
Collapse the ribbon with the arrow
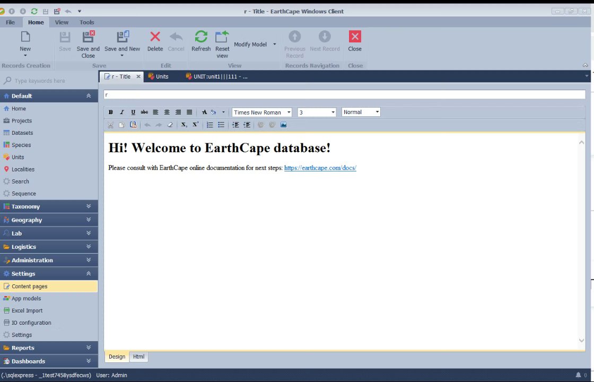[x=586, y=66]
